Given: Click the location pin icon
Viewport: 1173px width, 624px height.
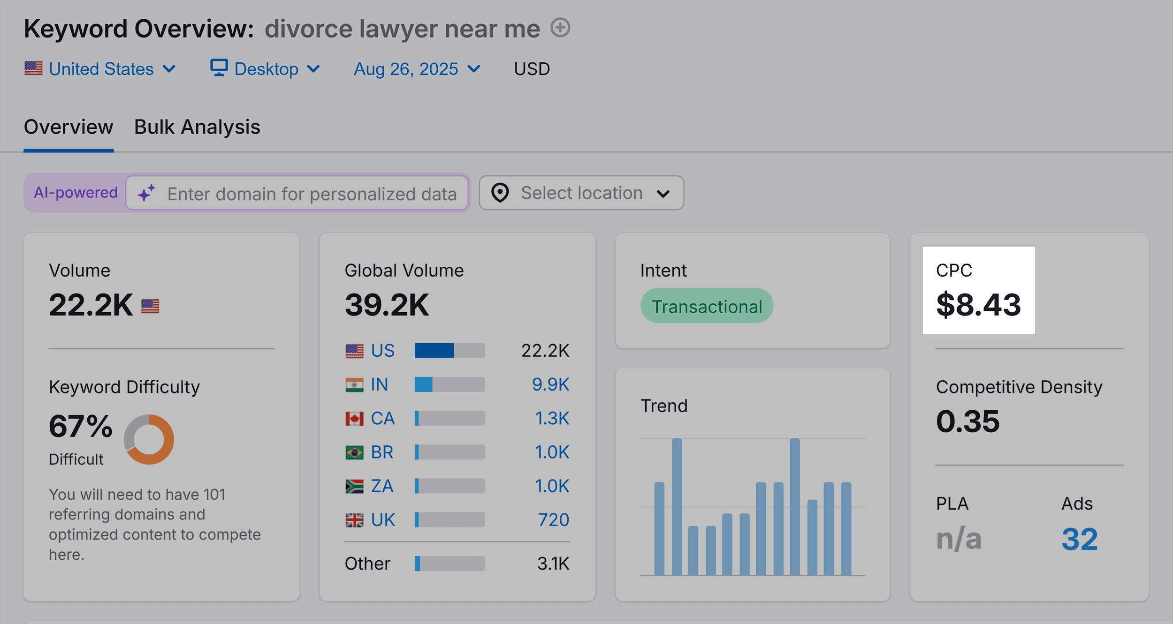Looking at the screenshot, I should (500, 193).
